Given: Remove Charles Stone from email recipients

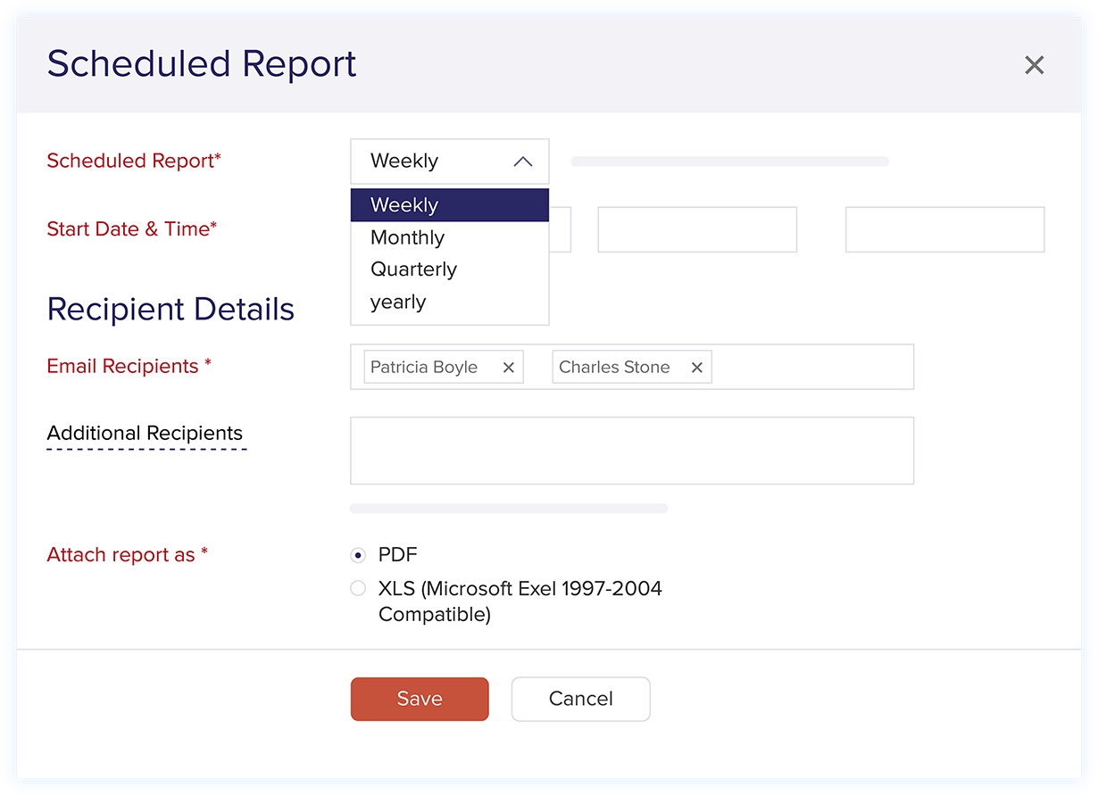Looking at the screenshot, I should tap(696, 367).
